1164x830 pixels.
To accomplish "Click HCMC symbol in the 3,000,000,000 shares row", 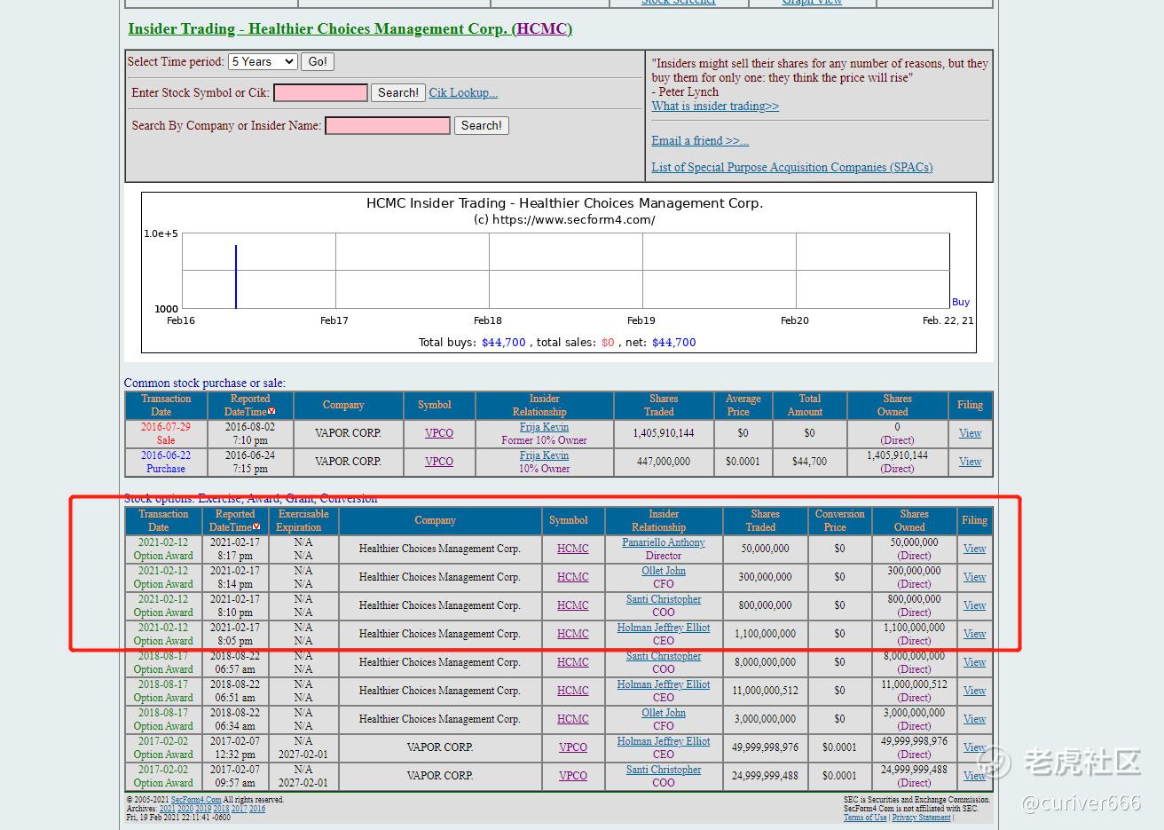I will point(573,719).
